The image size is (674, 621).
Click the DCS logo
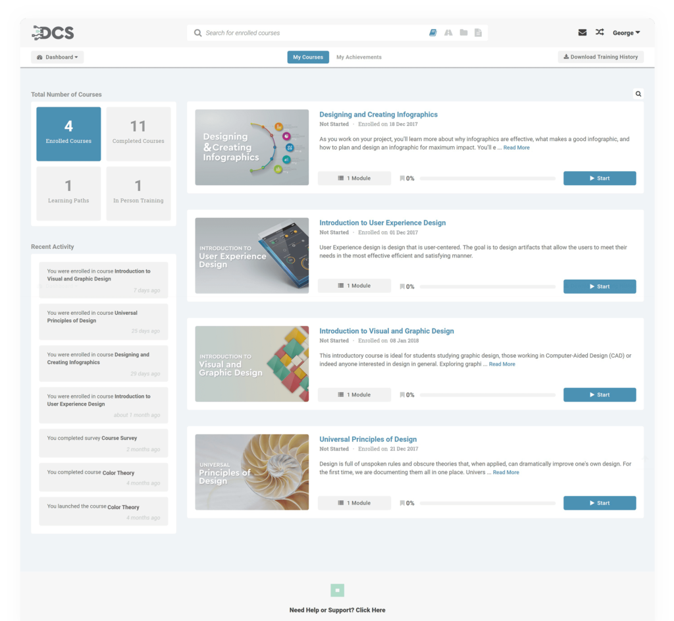[53, 32]
